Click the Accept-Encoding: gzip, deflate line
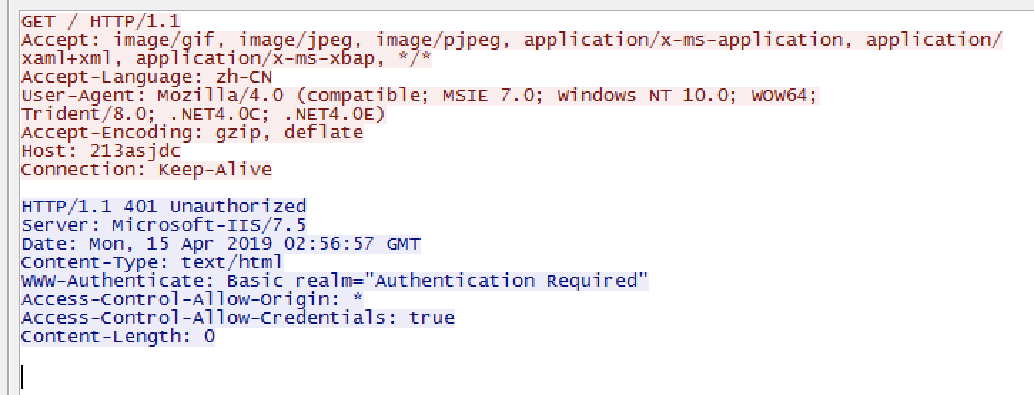1034x395 pixels. tap(192, 132)
